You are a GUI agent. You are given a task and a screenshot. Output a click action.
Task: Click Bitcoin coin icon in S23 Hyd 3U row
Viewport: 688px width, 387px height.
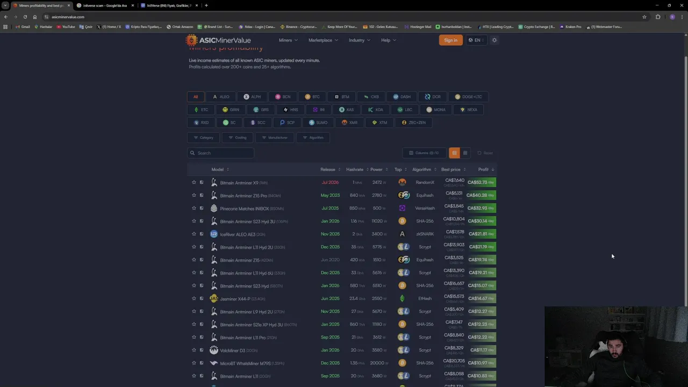[402, 221]
